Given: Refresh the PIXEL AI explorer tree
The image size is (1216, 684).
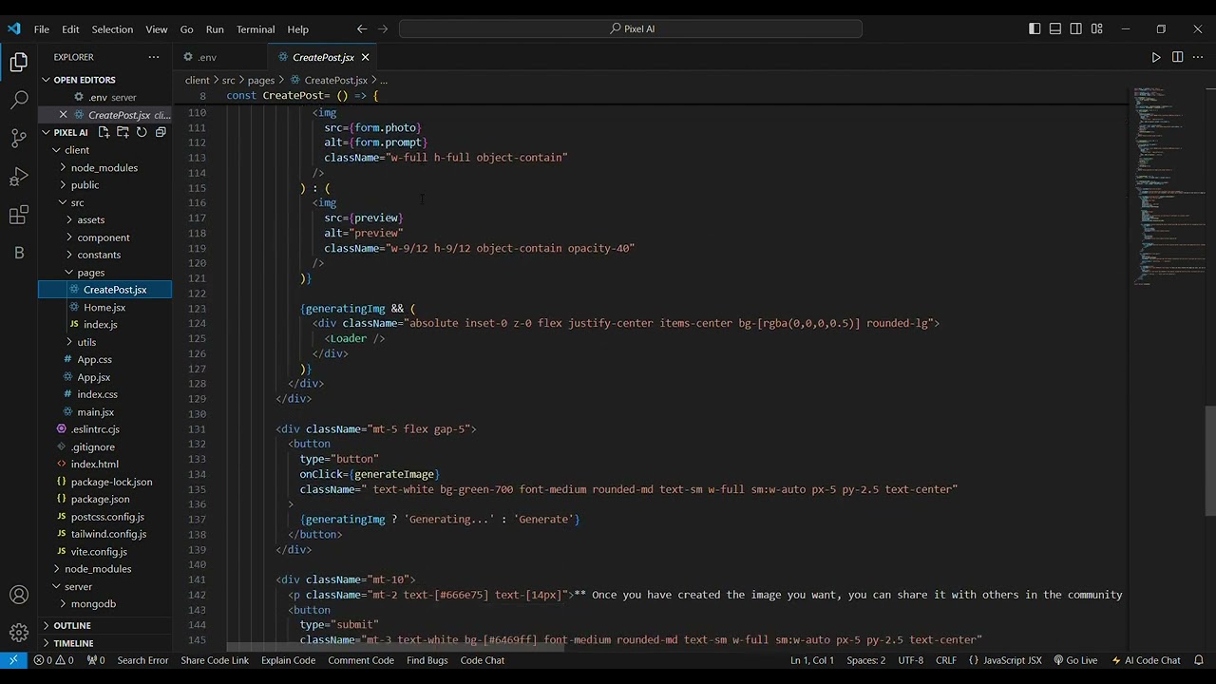Looking at the screenshot, I should click(142, 132).
